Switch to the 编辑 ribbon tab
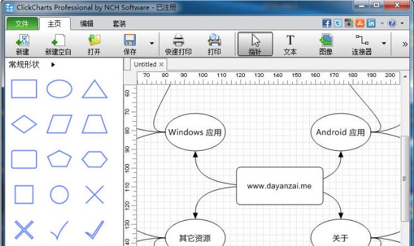 (x=86, y=24)
